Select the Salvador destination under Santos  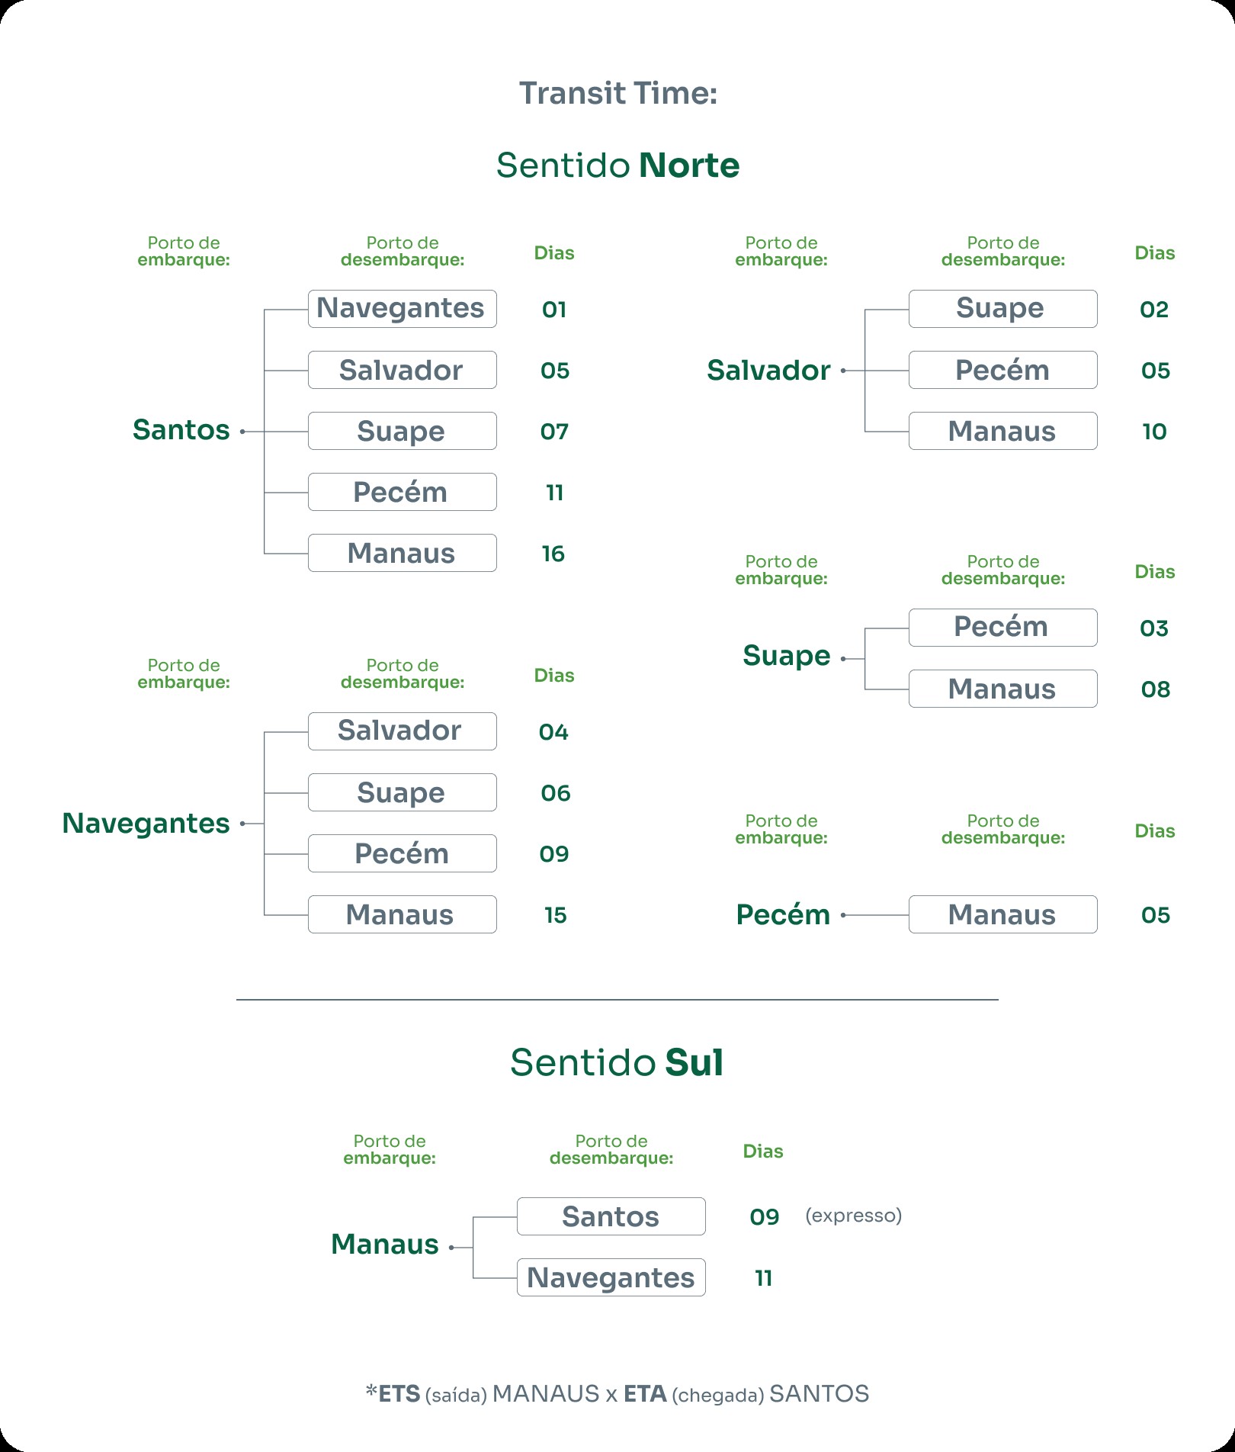[x=403, y=370]
